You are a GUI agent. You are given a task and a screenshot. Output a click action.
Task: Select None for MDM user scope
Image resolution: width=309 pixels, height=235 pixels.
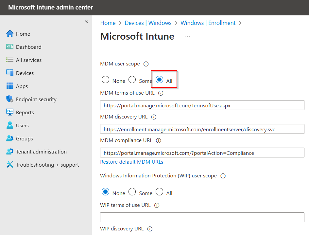[x=105, y=80]
